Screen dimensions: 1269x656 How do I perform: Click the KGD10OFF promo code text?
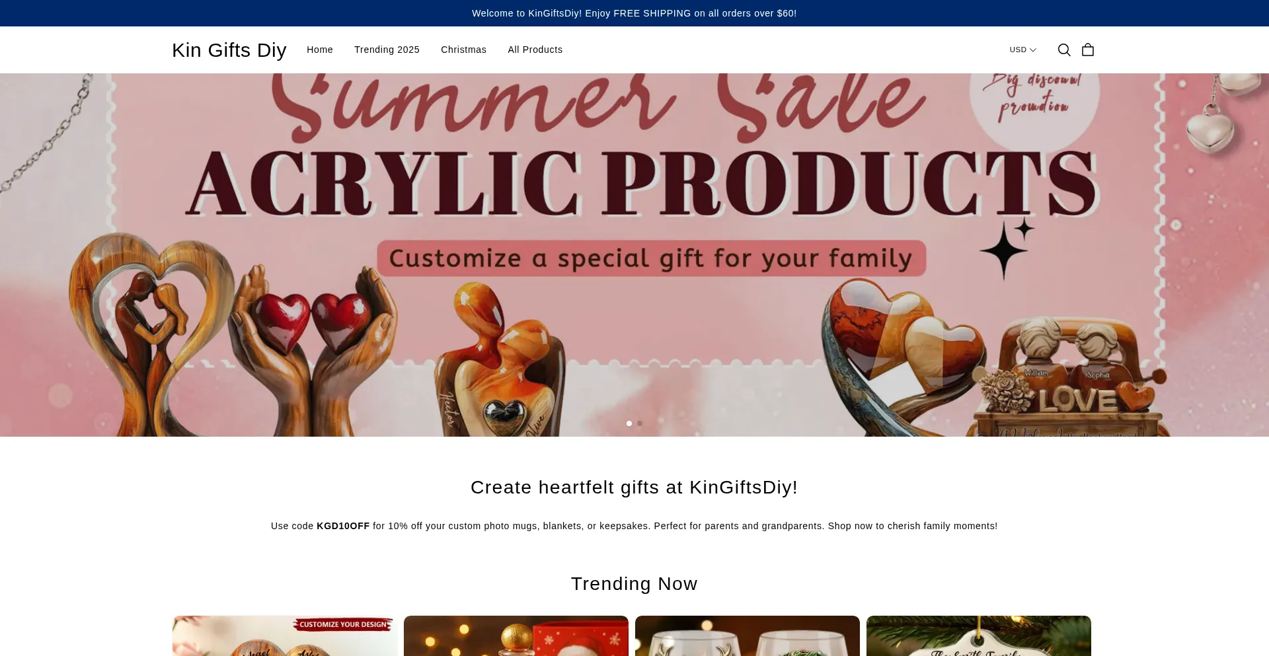(x=343, y=527)
